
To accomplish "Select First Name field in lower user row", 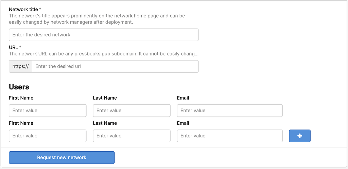I will [x=48, y=136].
